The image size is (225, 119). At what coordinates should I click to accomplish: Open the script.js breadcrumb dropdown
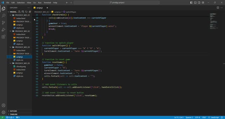click(56, 12)
